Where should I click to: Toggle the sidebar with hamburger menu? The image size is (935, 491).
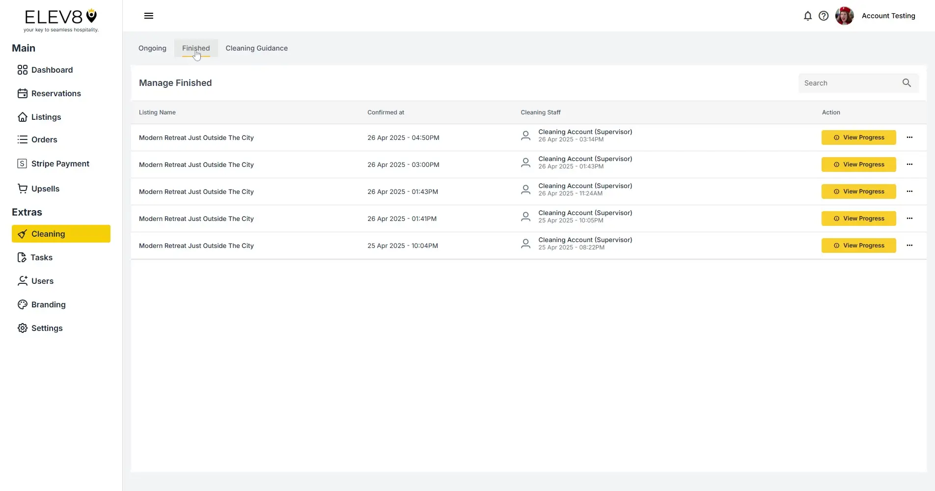148,16
